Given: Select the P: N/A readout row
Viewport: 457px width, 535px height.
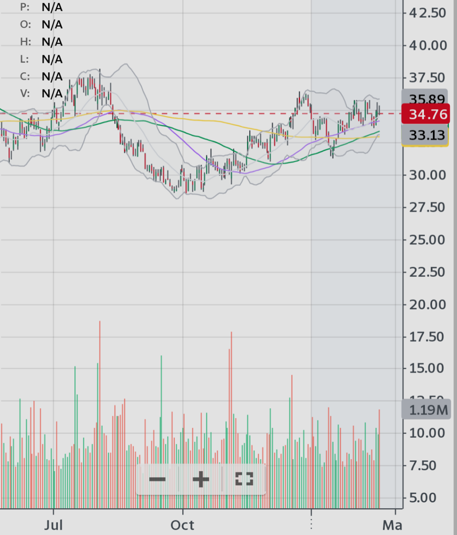Looking at the screenshot, I should pos(41,7).
